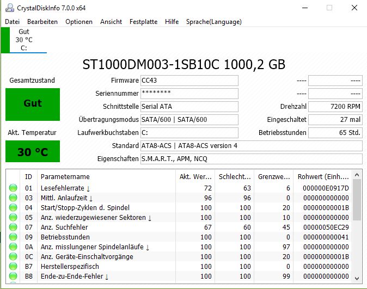This screenshot has height=289, width=367.
Task: Open the Datei menu
Action: [x=12, y=22]
